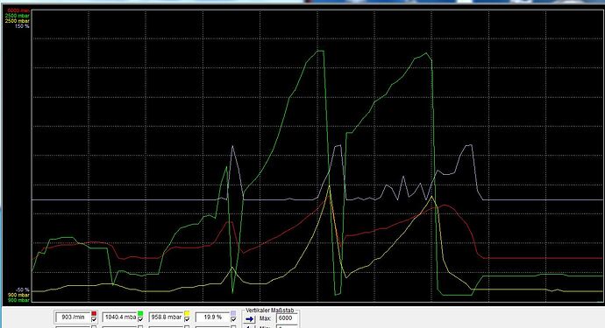Click the lavender channel color swatch
This screenshot has width=605, height=328.
point(233,313)
